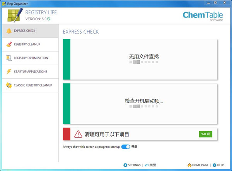Click the Home Page house icon

(189, 165)
